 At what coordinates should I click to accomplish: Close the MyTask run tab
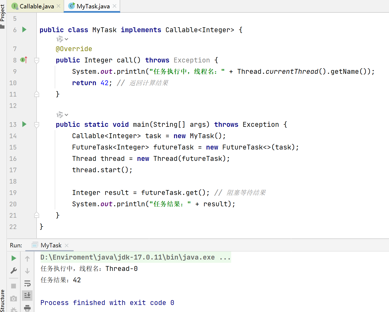click(67, 245)
